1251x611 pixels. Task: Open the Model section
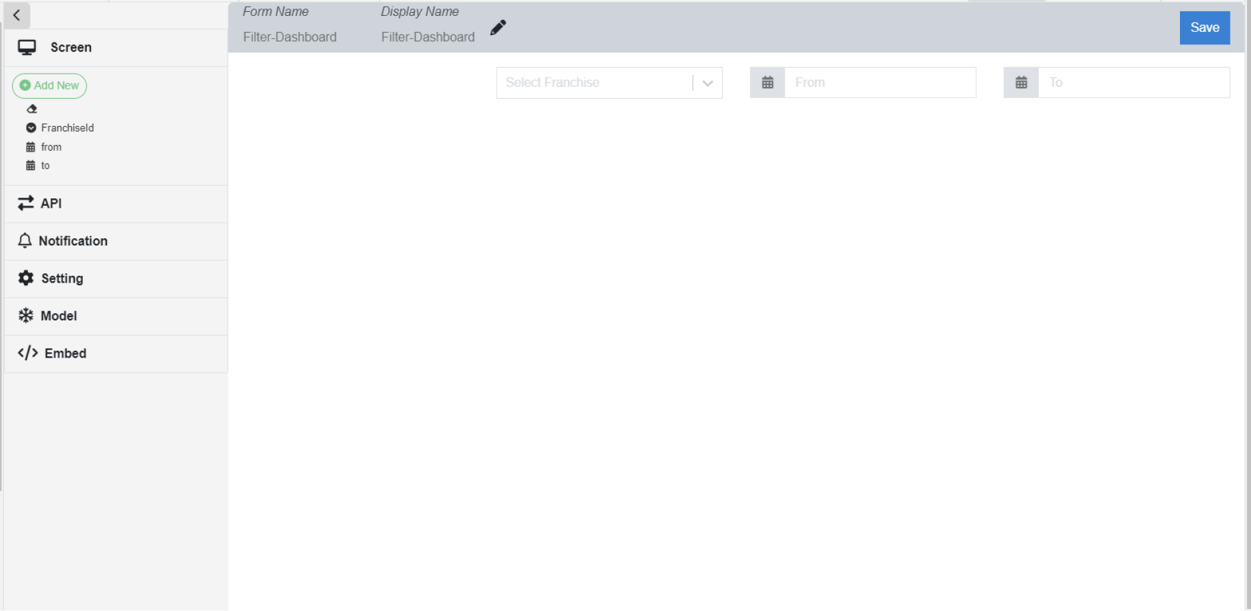click(x=59, y=316)
